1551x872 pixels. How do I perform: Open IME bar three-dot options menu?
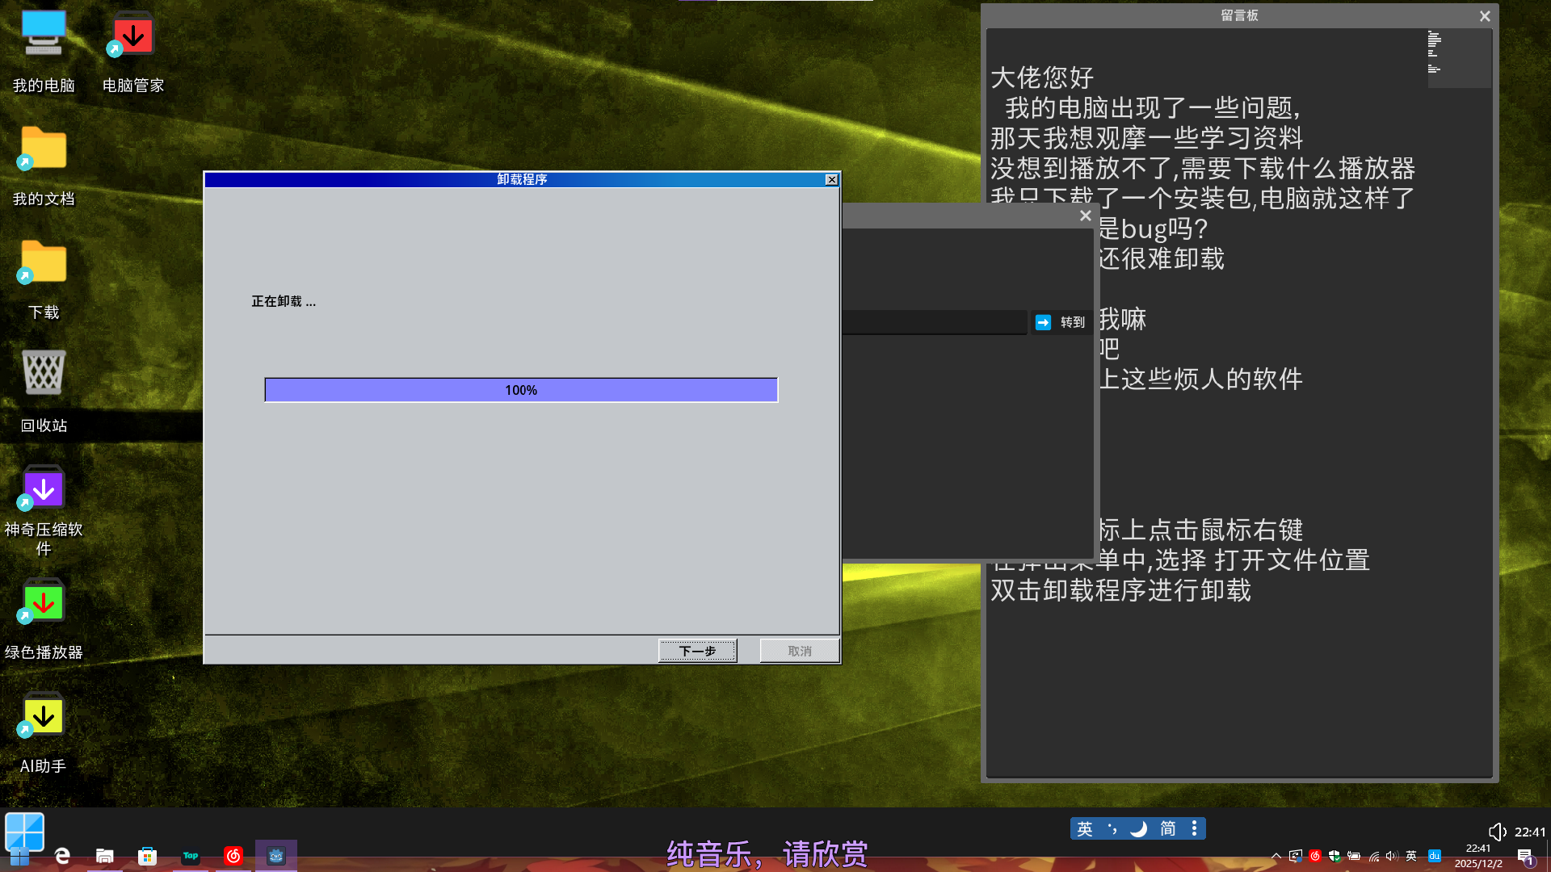click(1194, 829)
